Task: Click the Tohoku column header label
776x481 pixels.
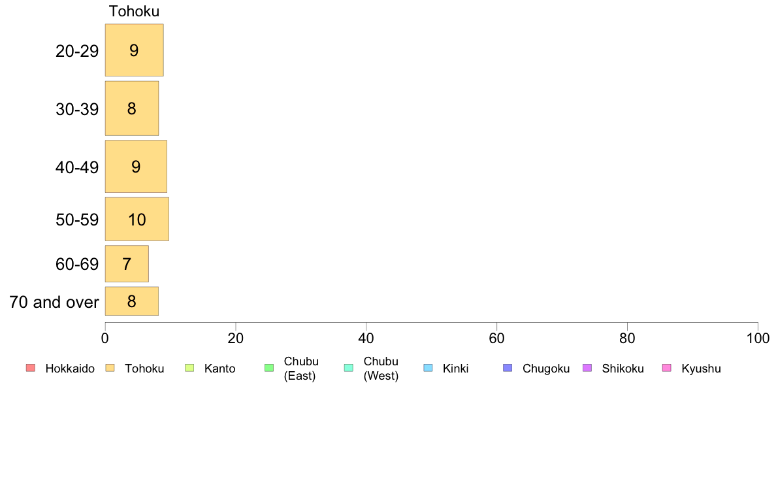Action: tap(134, 11)
